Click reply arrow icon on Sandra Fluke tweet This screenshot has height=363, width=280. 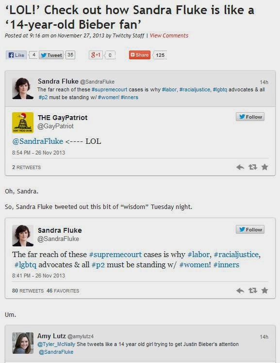click(240, 290)
